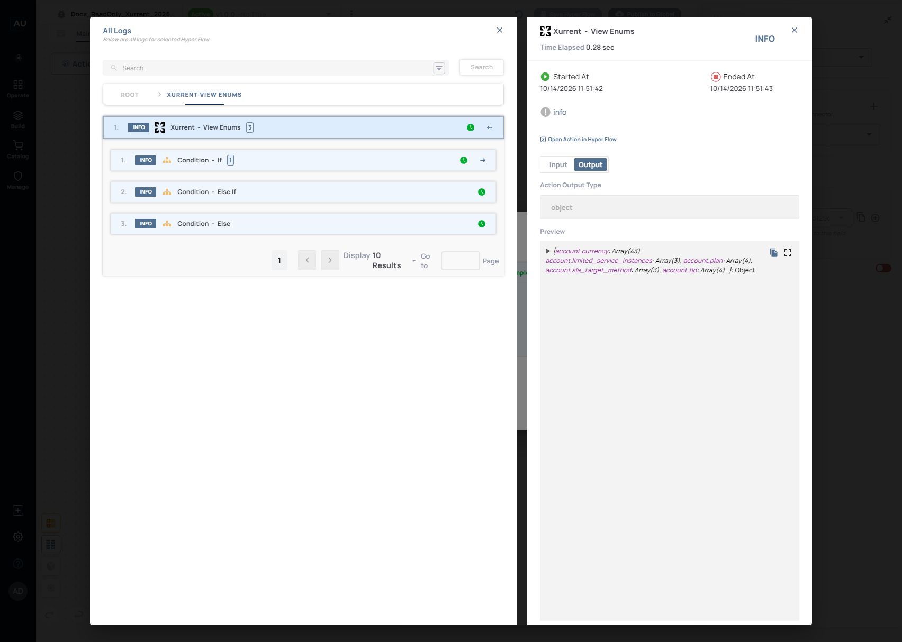Click the AD user avatar
Image resolution: width=902 pixels, height=642 pixels.
pos(18,591)
